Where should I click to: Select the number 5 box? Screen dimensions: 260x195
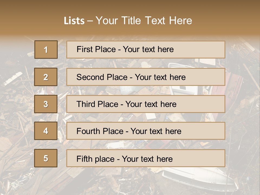pos(46,158)
